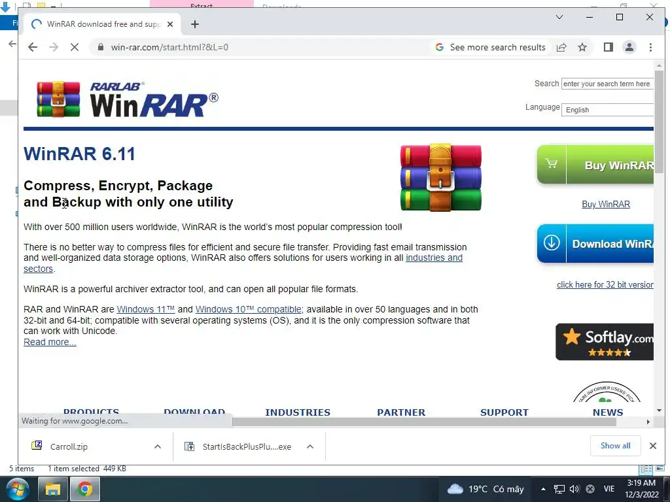The height and width of the screenshot is (502, 670).
Task: Open the 'industries and sectors' link
Action: (434, 258)
